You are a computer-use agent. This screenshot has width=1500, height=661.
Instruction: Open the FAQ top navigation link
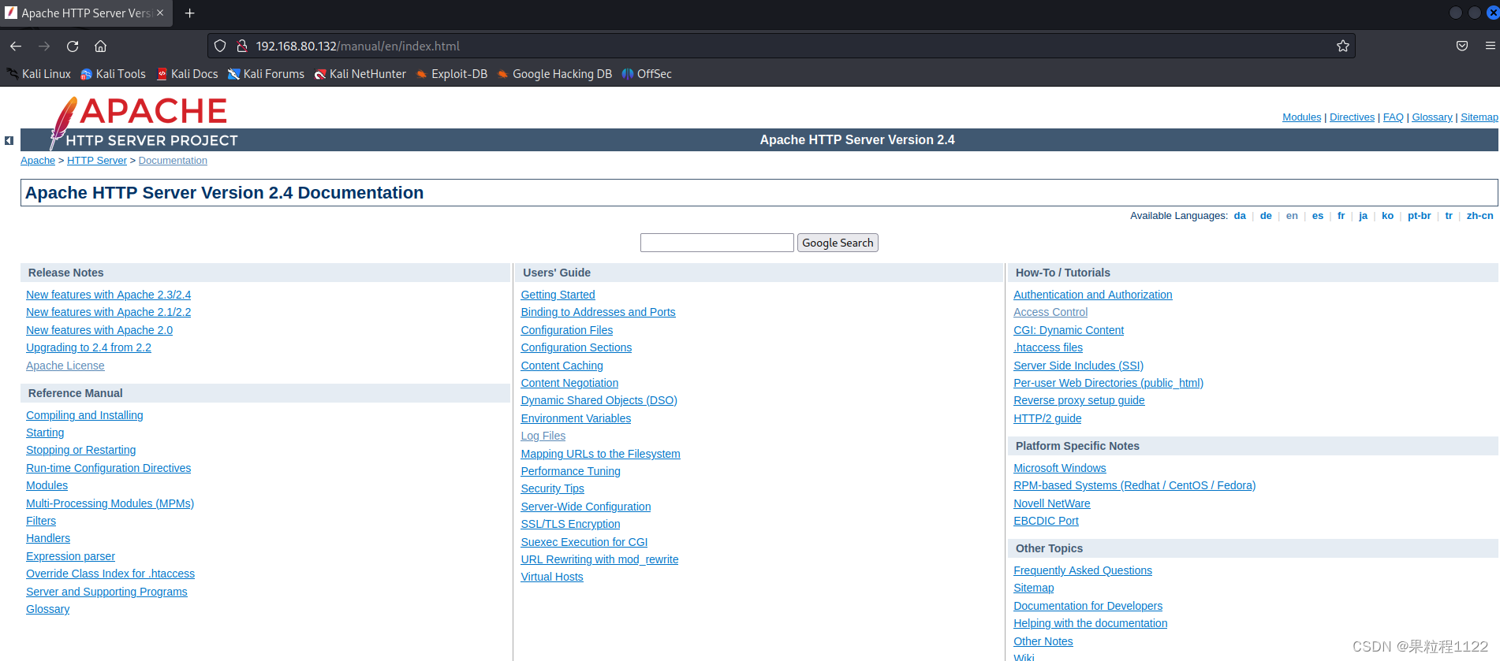click(x=1393, y=117)
